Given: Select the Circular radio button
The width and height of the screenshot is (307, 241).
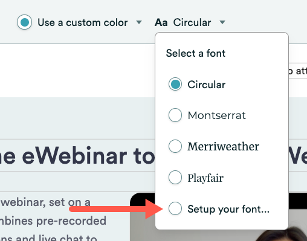Looking at the screenshot, I should click(175, 84).
